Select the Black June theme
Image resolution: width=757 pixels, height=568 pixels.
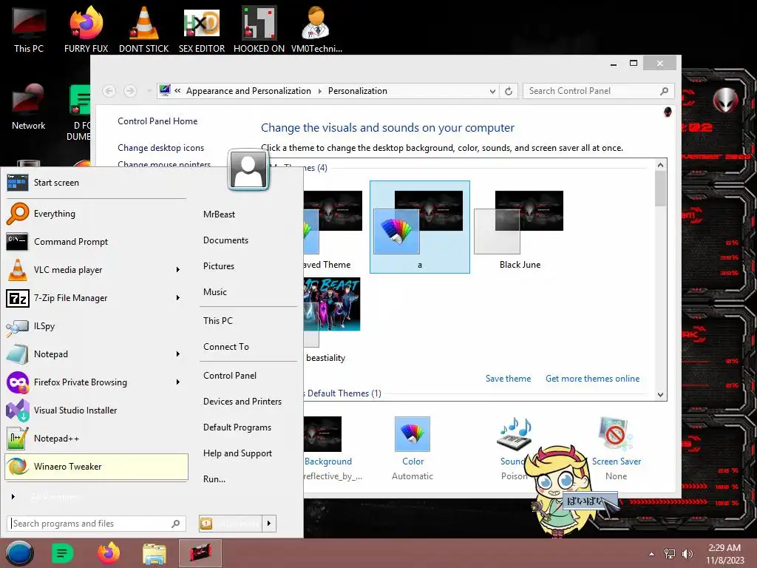(x=520, y=227)
